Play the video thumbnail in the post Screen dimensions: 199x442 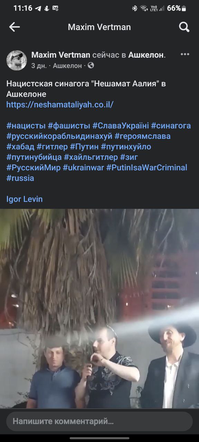tap(99, 309)
